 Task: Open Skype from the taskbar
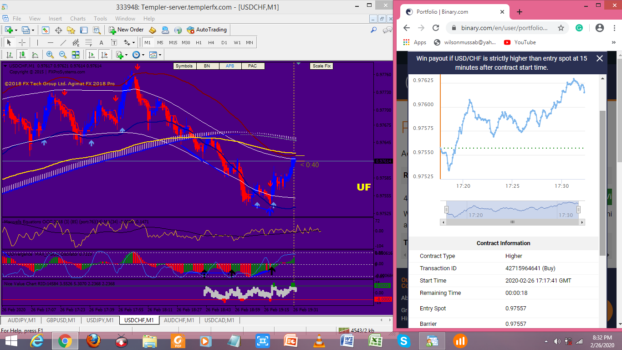coord(403,341)
